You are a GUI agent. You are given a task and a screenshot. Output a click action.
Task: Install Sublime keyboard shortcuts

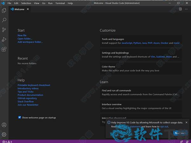[160, 57]
